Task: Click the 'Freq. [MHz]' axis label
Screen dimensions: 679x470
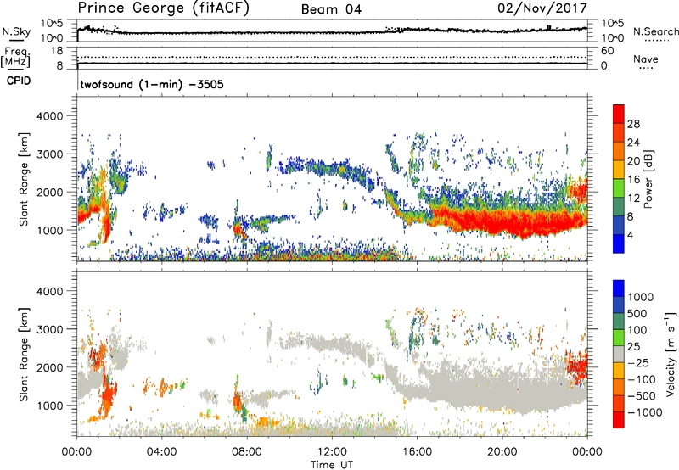Action: click(x=15, y=58)
